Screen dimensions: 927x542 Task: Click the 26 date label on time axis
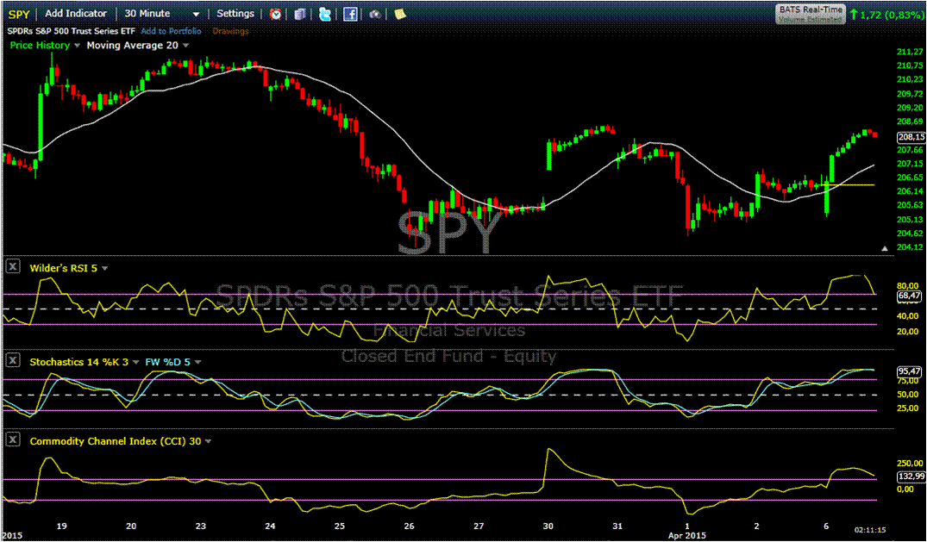[409, 526]
